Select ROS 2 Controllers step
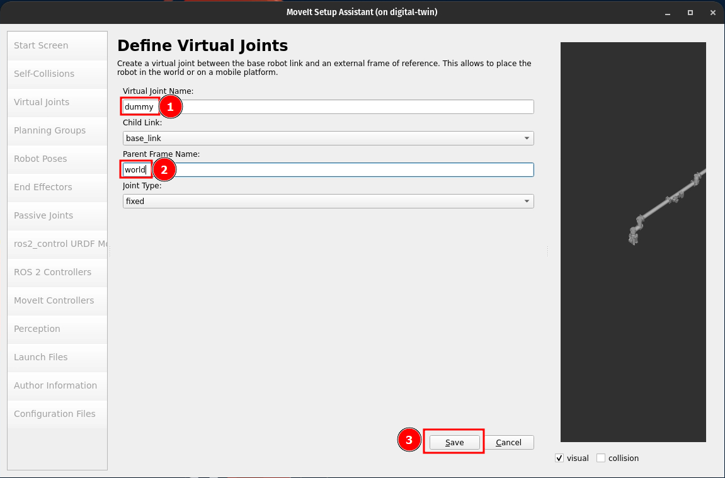 (52, 272)
